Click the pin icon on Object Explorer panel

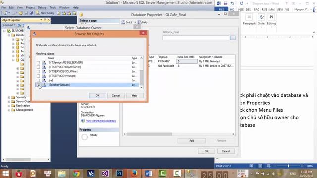coord(45,20)
